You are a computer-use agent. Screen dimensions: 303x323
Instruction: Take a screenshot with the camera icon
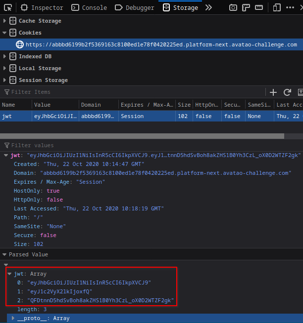click(x=233, y=7)
